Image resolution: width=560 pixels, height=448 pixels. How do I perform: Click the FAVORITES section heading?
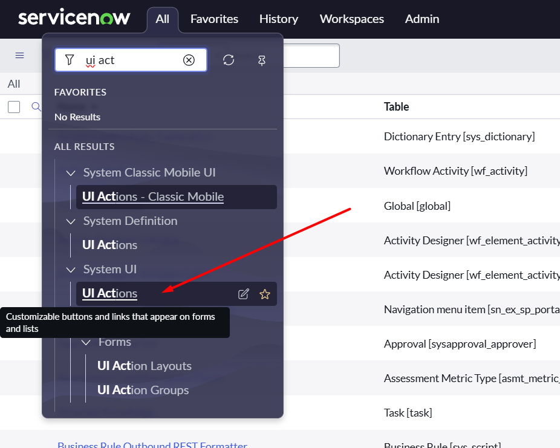point(80,92)
